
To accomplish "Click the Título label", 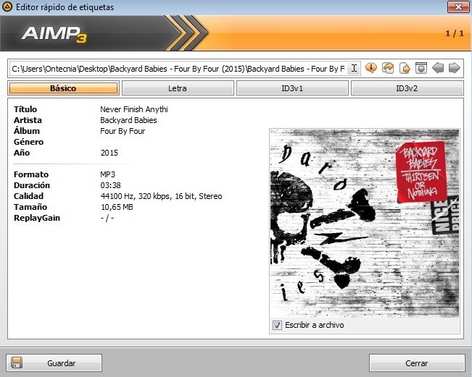I will pyautogui.click(x=25, y=109).
